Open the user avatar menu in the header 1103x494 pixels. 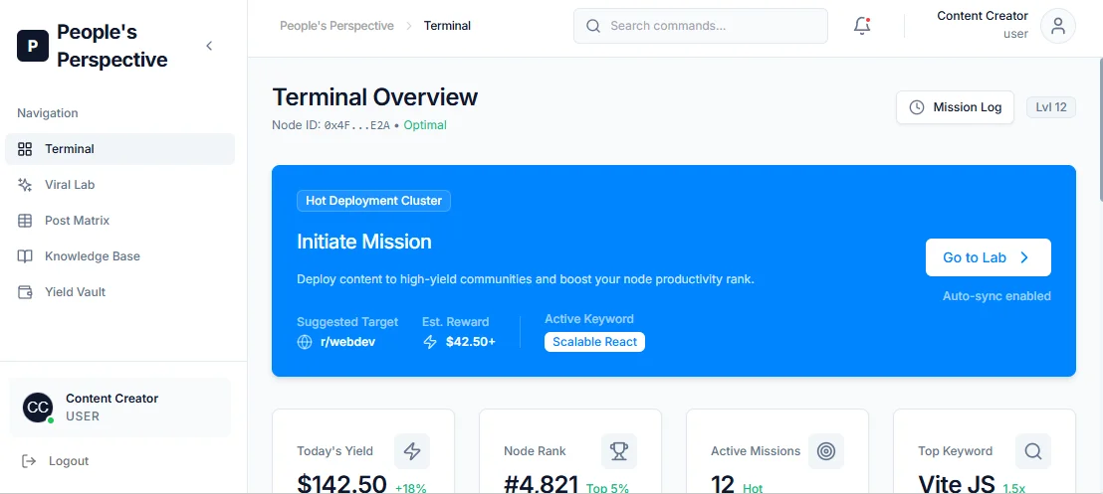[x=1058, y=26]
